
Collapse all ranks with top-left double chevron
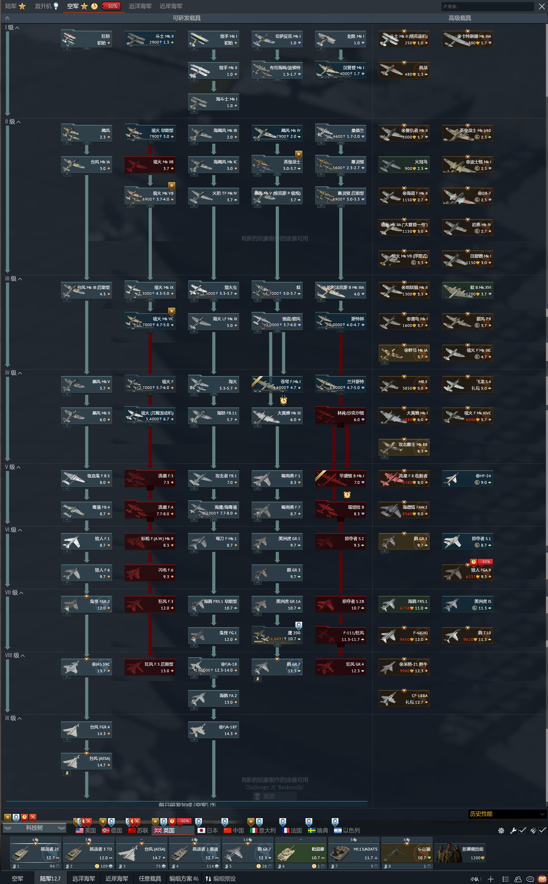[x=7, y=18]
